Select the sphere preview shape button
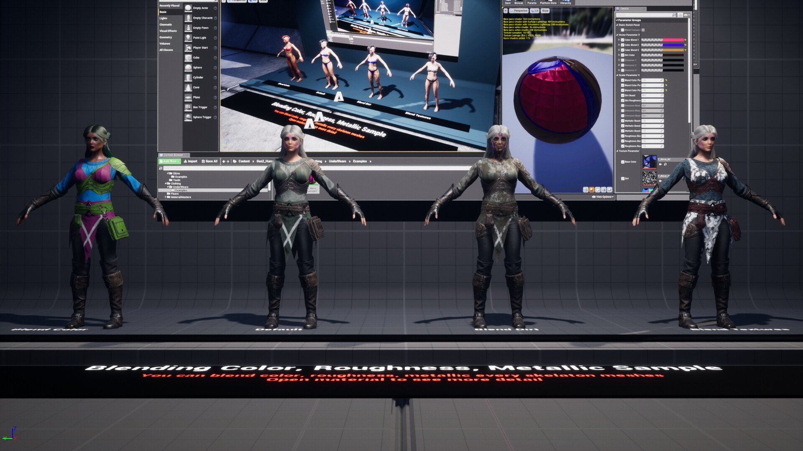The image size is (803, 451). click(591, 190)
